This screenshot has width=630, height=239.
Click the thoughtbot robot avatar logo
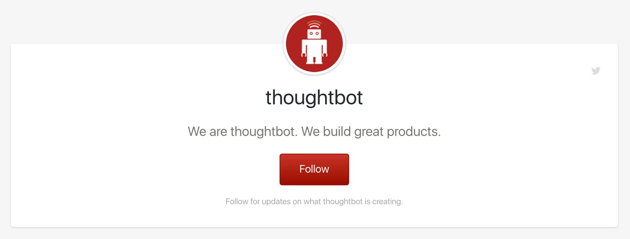point(314,44)
